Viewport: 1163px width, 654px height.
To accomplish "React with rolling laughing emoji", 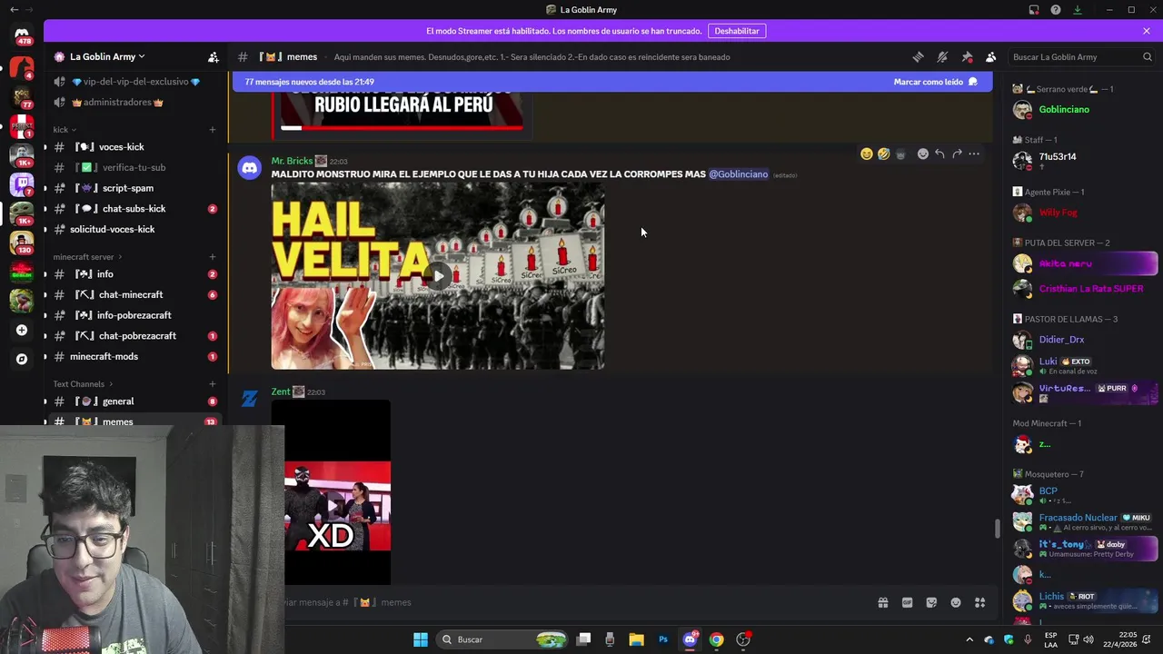I will coord(883,154).
